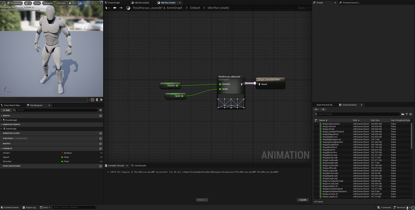Click the Float type pill for Speed variable

(x=65, y=157)
